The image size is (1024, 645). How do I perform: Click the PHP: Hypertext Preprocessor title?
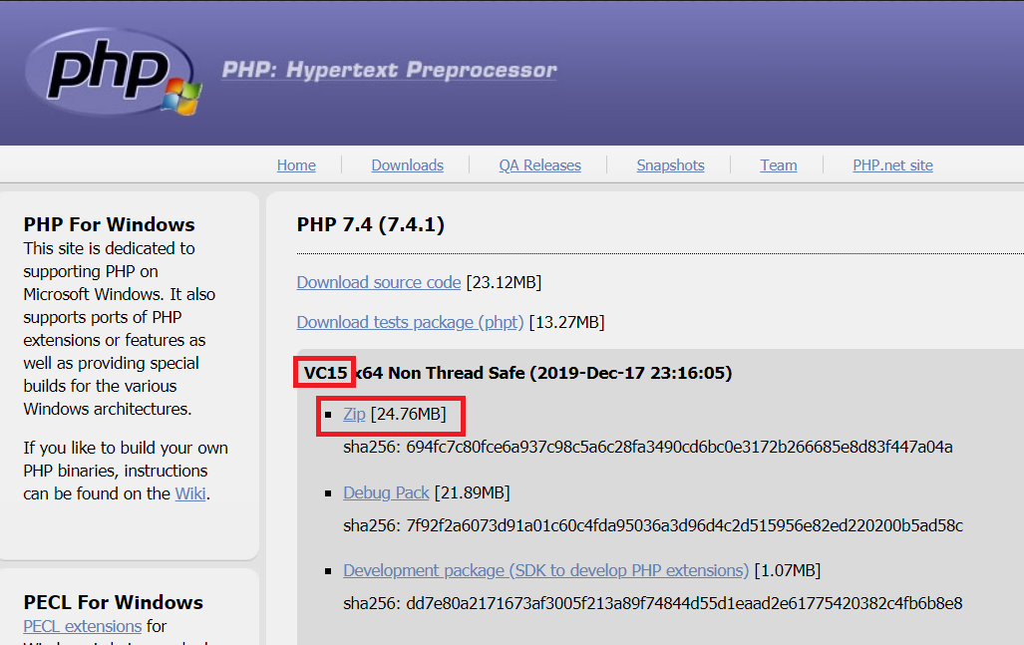pyautogui.click(x=389, y=70)
